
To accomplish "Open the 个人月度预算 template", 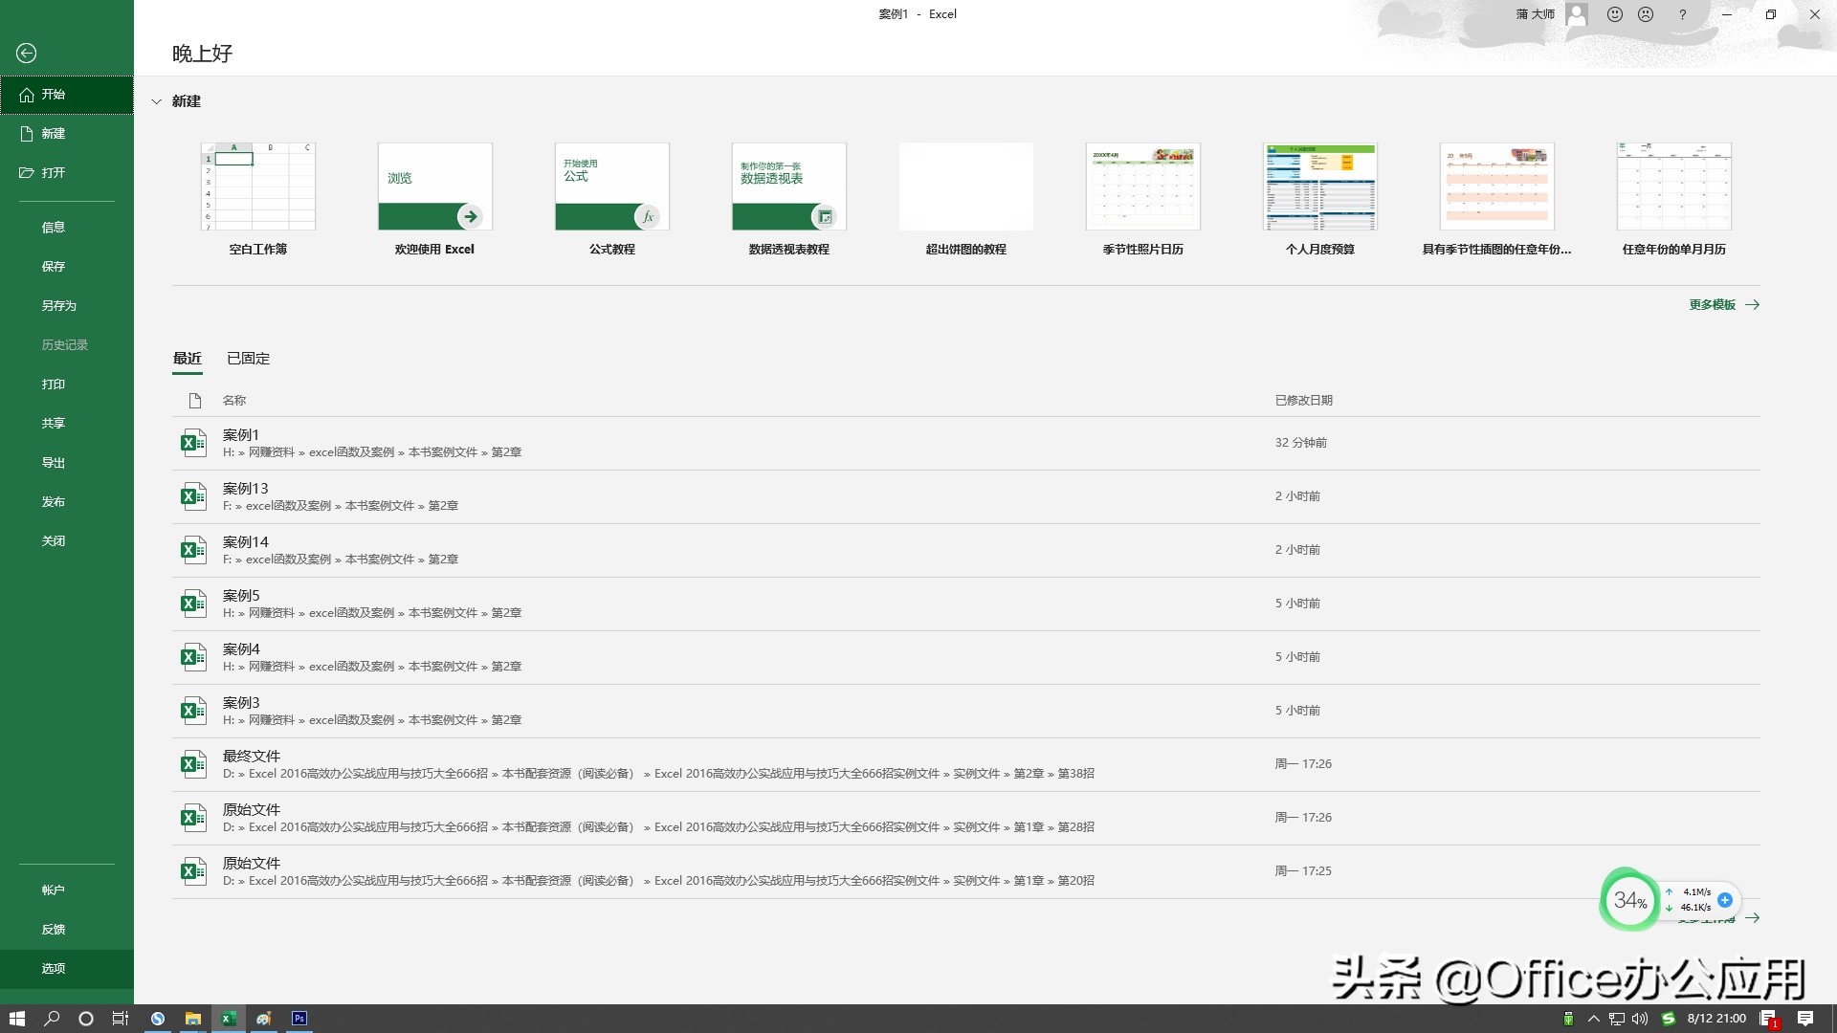I will (1320, 187).
